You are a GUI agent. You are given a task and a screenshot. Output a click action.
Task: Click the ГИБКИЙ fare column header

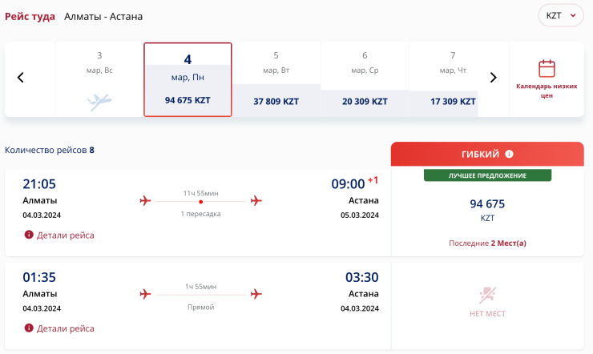(481, 154)
